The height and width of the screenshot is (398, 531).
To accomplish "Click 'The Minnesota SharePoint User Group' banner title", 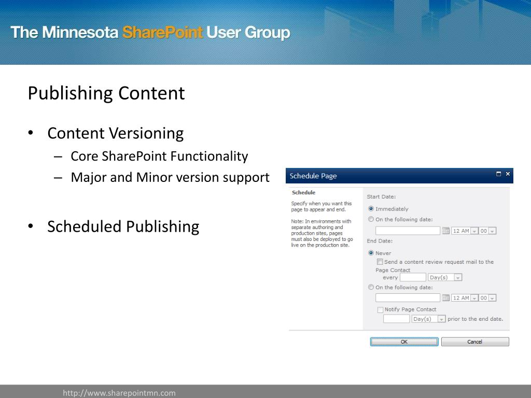I will coord(150,33).
